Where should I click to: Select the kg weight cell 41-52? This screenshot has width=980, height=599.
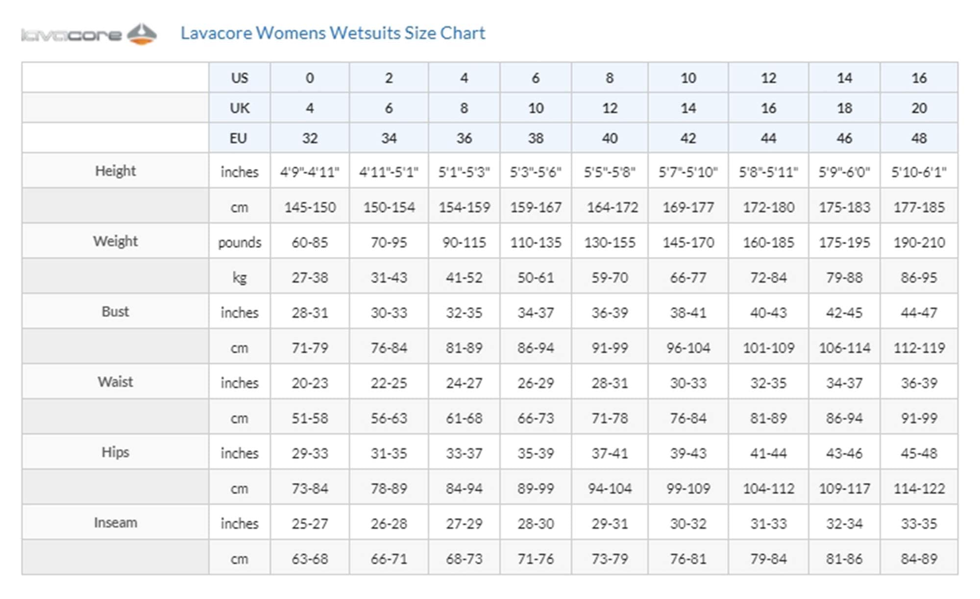tap(464, 277)
